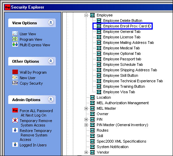Click the Temporary Remove System Access icon
The image size is (173, 156).
[15, 120]
